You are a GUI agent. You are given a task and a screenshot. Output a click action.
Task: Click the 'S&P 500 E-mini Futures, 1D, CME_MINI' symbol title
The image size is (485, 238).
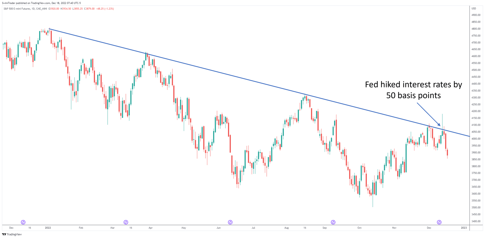pos(25,9)
